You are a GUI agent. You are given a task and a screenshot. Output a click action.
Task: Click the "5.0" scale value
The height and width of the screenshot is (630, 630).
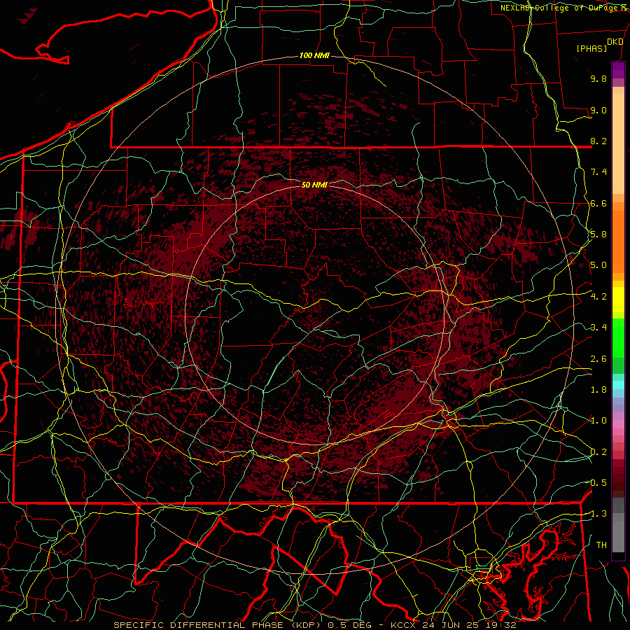tap(598, 265)
